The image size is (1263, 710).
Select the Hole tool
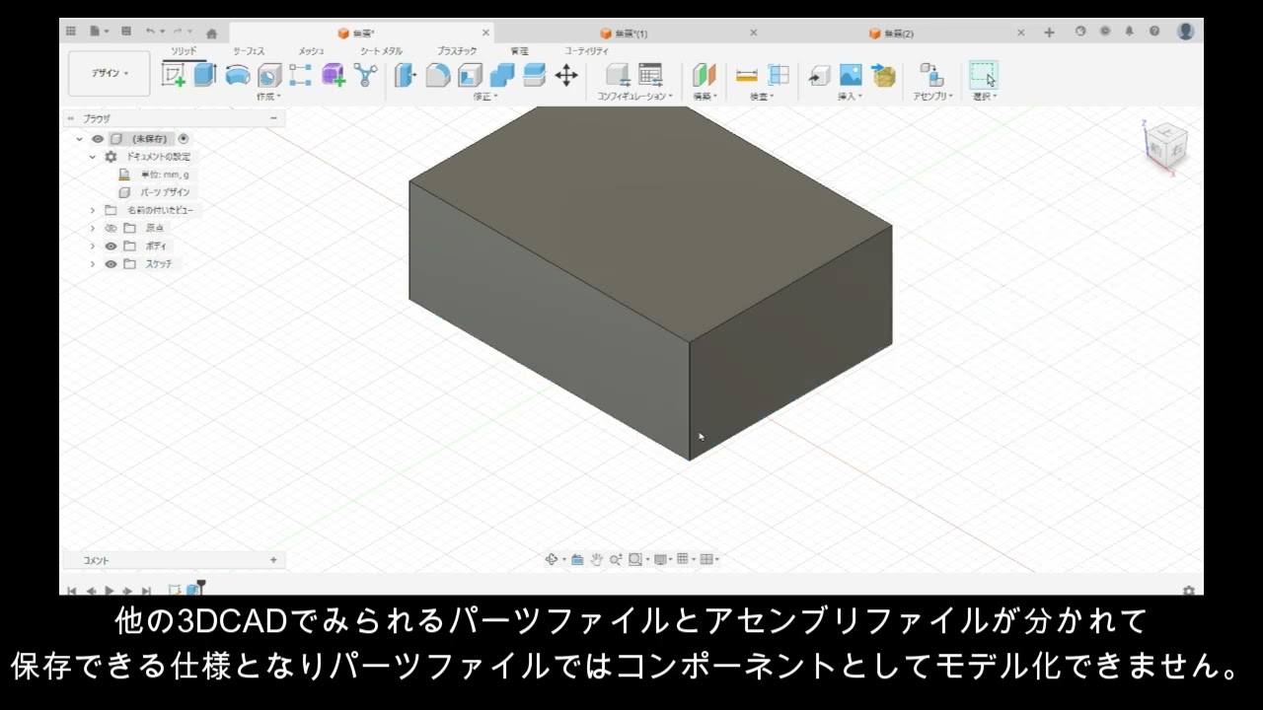pos(269,75)
